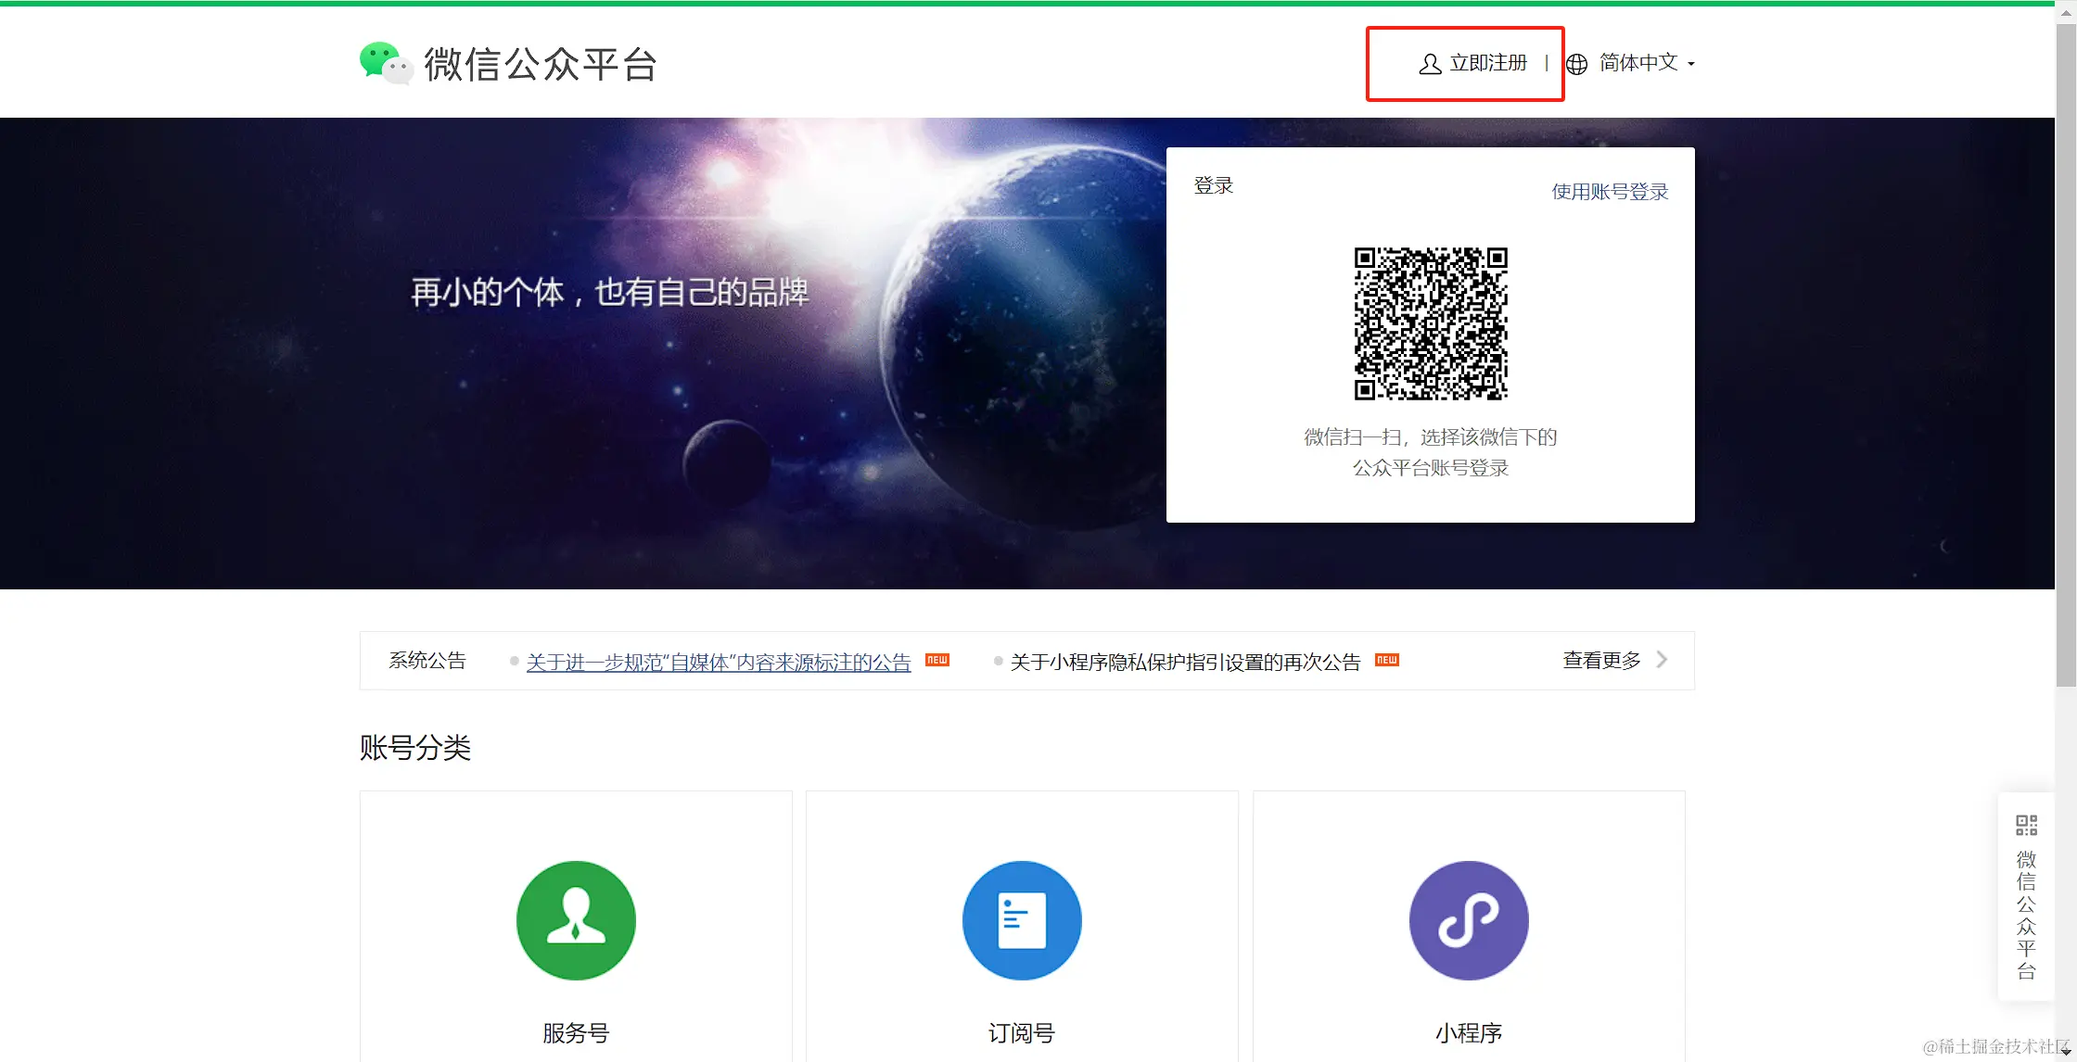Screen dimensions: 2077x1062
Task: Click the scrollbar down arrow
Action: pos(2066,1051)
